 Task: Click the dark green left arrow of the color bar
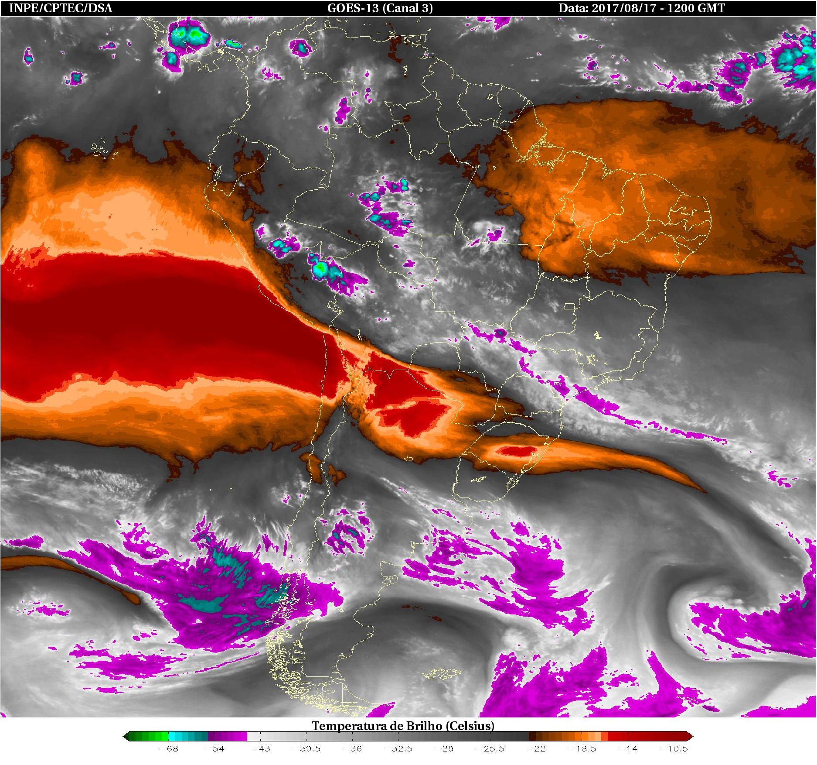(126, 736)
